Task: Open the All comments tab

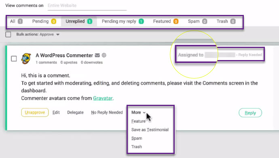Action: tap(16, 21)
